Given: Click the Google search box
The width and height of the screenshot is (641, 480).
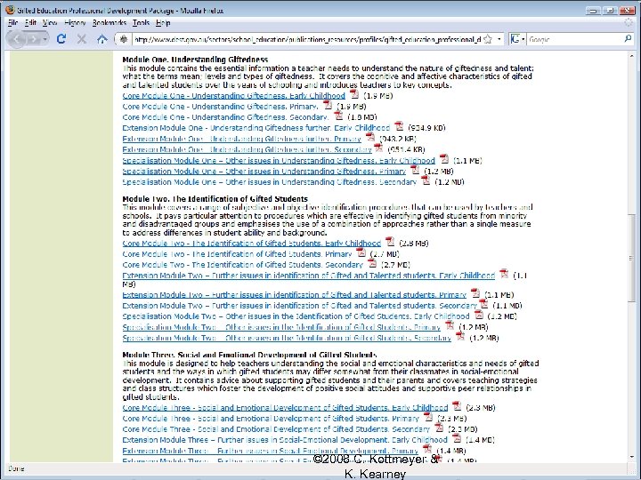Looking at the screenshot, I should 574,40.
